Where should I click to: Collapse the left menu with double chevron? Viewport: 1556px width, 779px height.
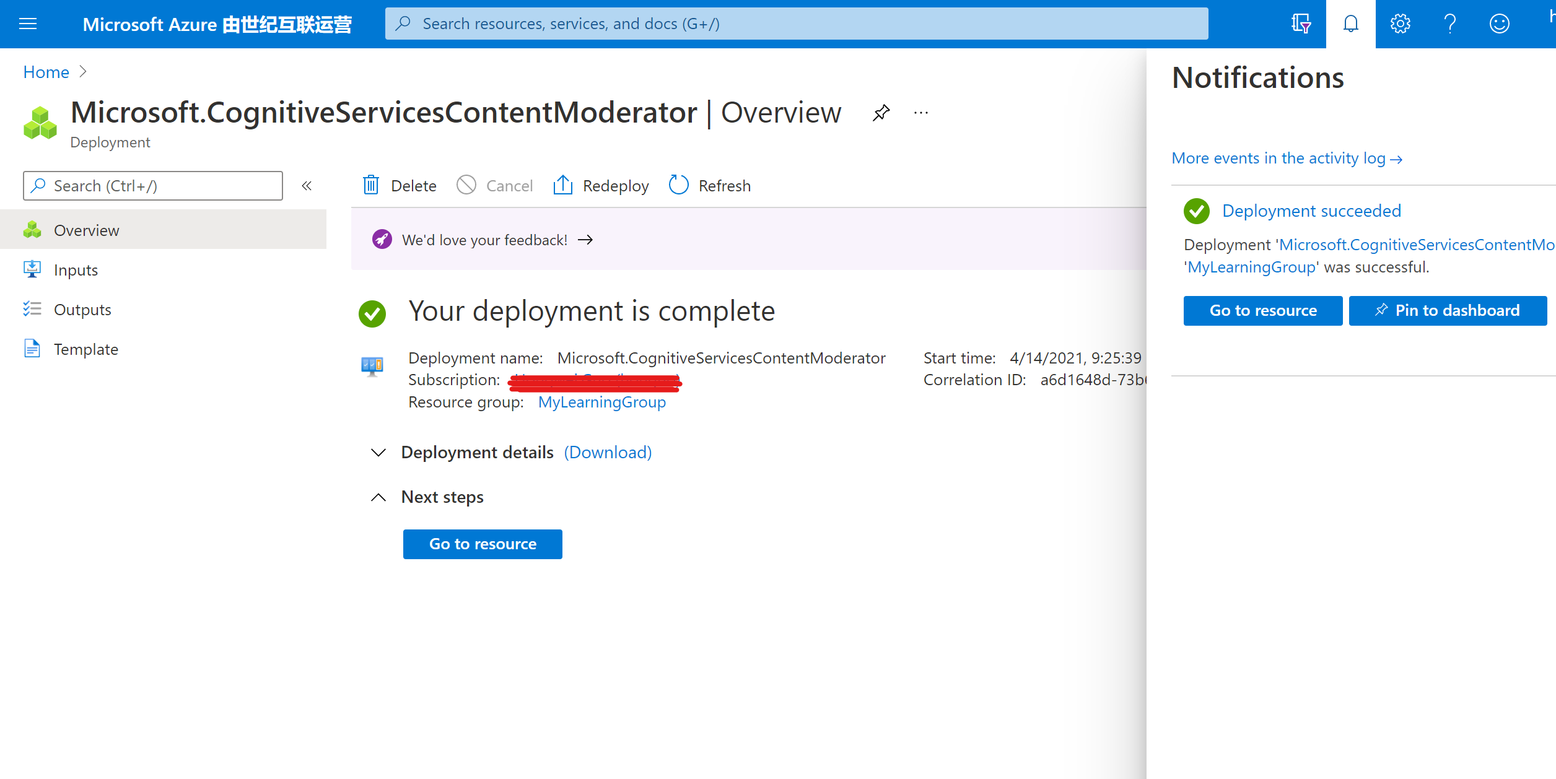click(x=307, y=186)
